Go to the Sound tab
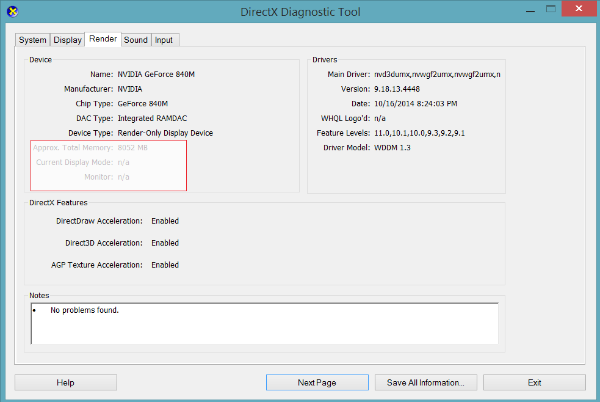 tap(136, 40)
